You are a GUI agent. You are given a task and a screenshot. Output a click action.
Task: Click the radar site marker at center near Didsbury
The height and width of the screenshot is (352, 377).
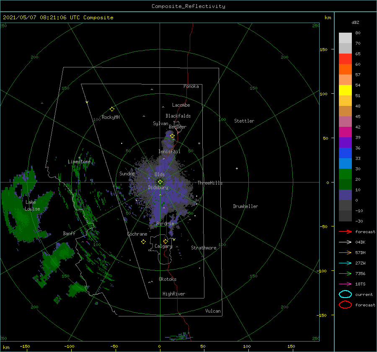click(x=160, y=182)
